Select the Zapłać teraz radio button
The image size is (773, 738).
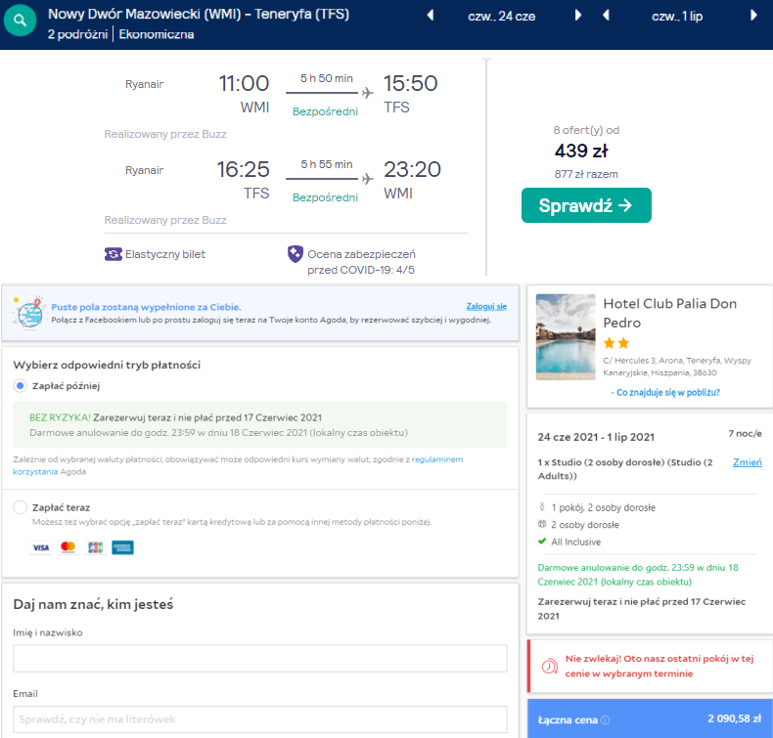tap(20, 507)
